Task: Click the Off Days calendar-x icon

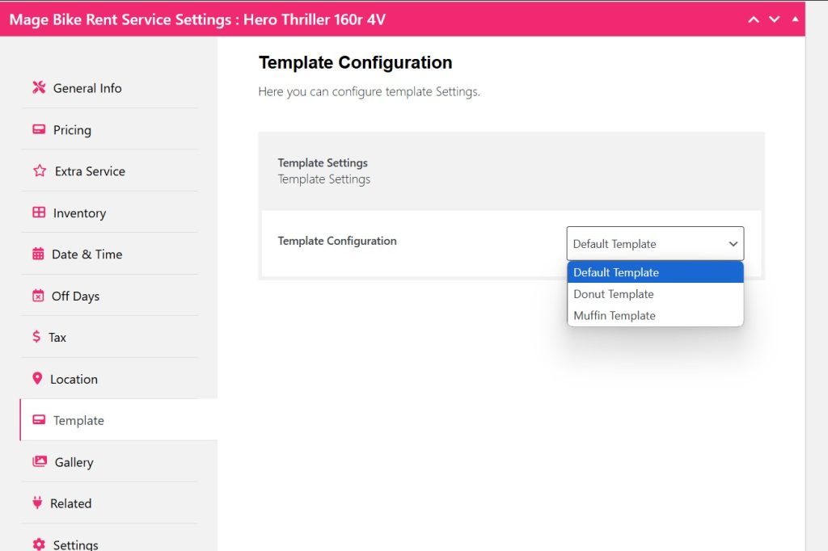Action: (38, 296)
